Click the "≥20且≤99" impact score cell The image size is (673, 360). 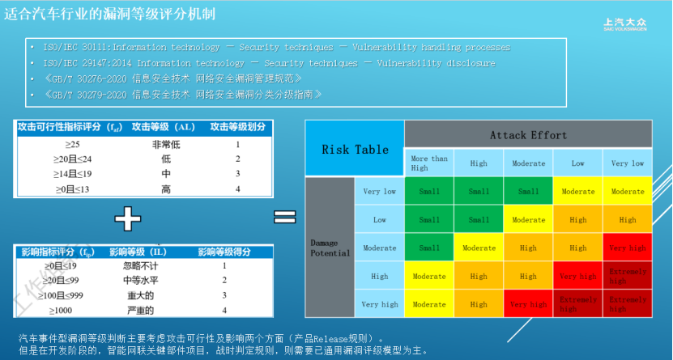61,281
